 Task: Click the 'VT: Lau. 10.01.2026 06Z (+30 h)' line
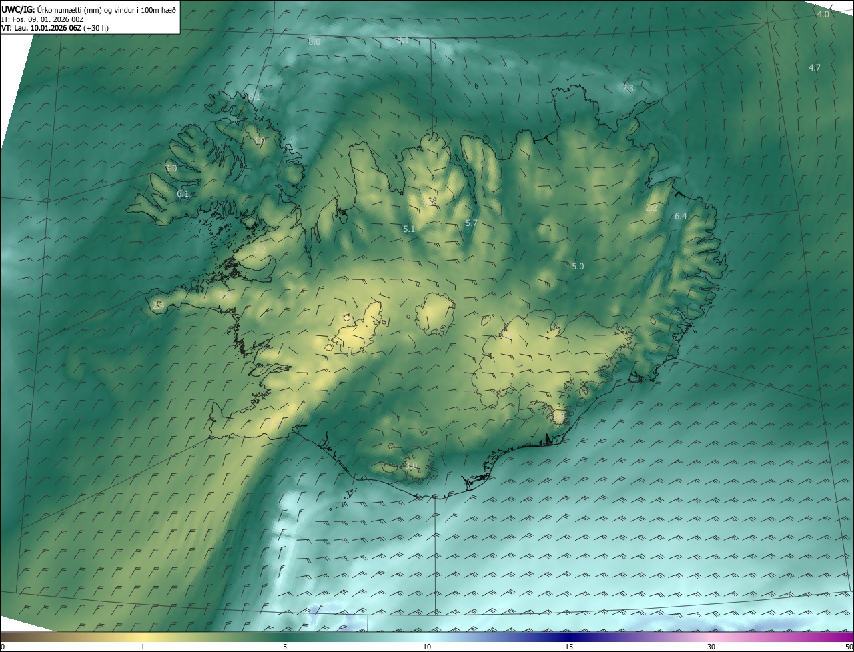click(55, 28)
